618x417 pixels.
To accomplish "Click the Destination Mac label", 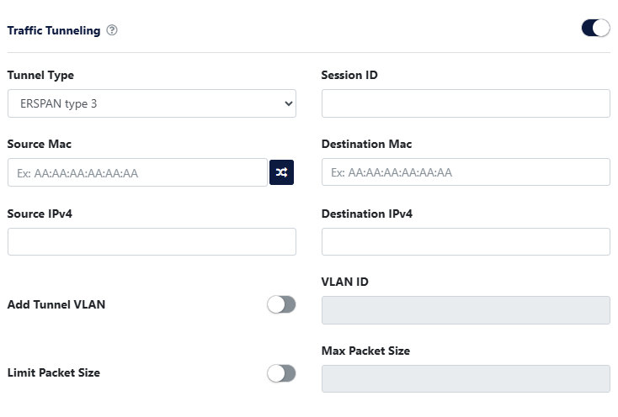I will pos(366,145).
